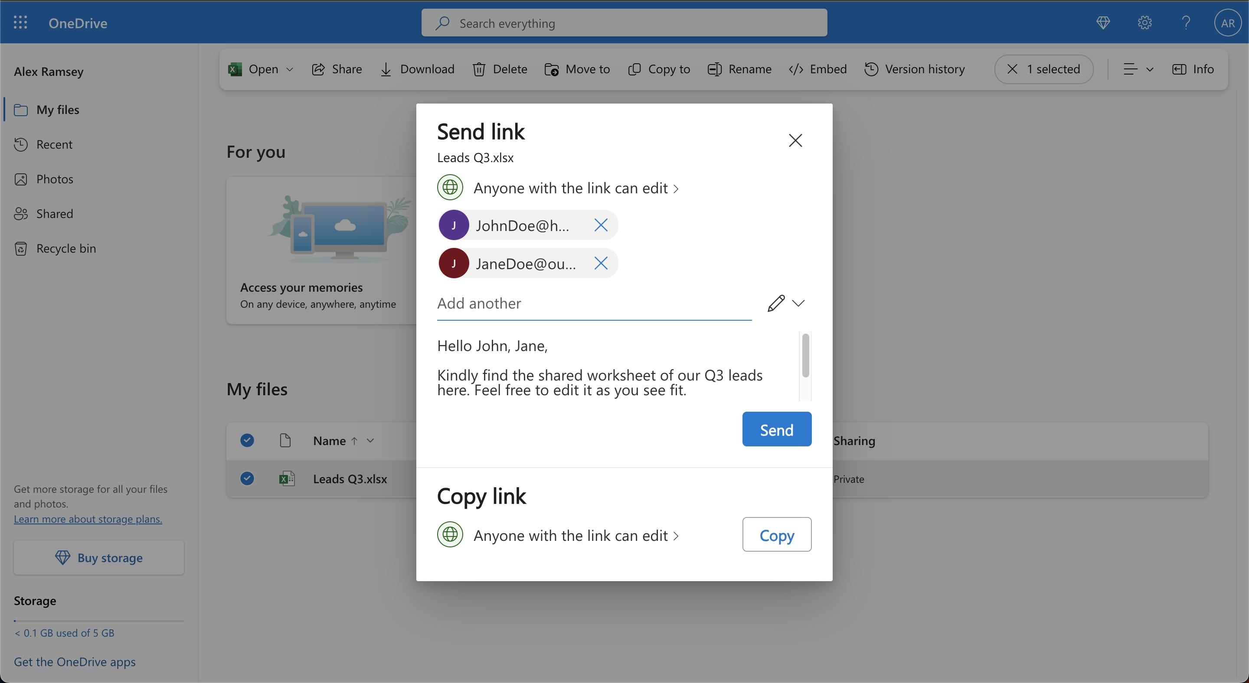The image size is (1249, 683).
Task: Remove JaneDoe recipient chip
Action: tap(601, 263)
